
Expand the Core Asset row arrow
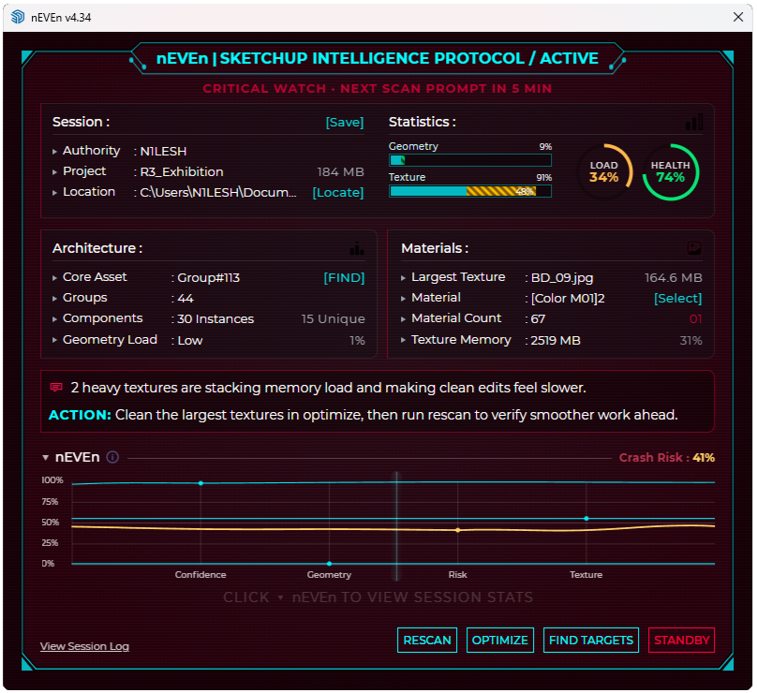click(54, 278)
